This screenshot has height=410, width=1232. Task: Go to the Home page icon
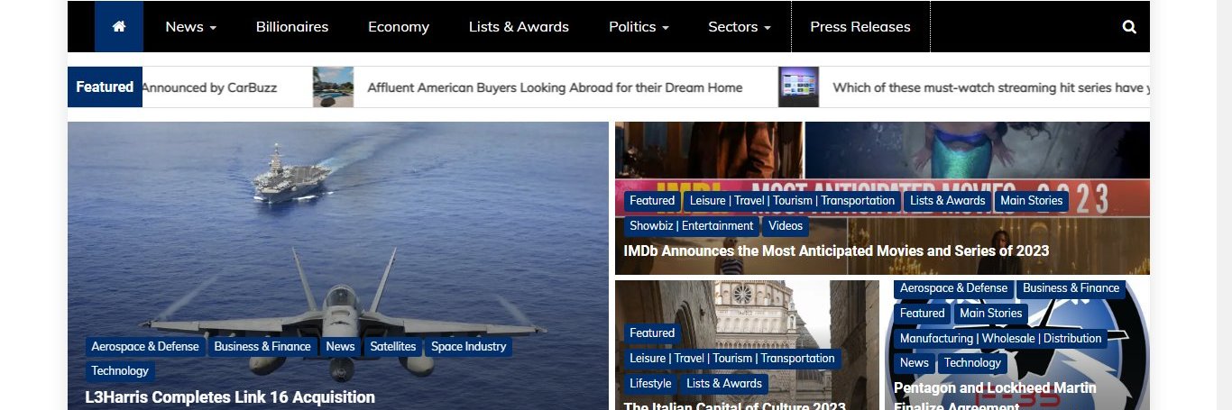click(x=119, y=27)
